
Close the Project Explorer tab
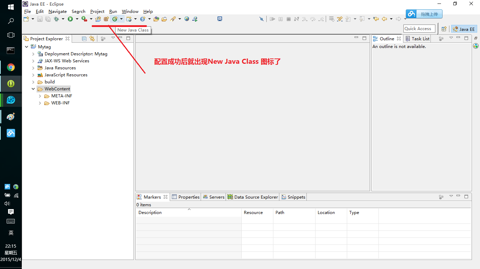point(67,39)
